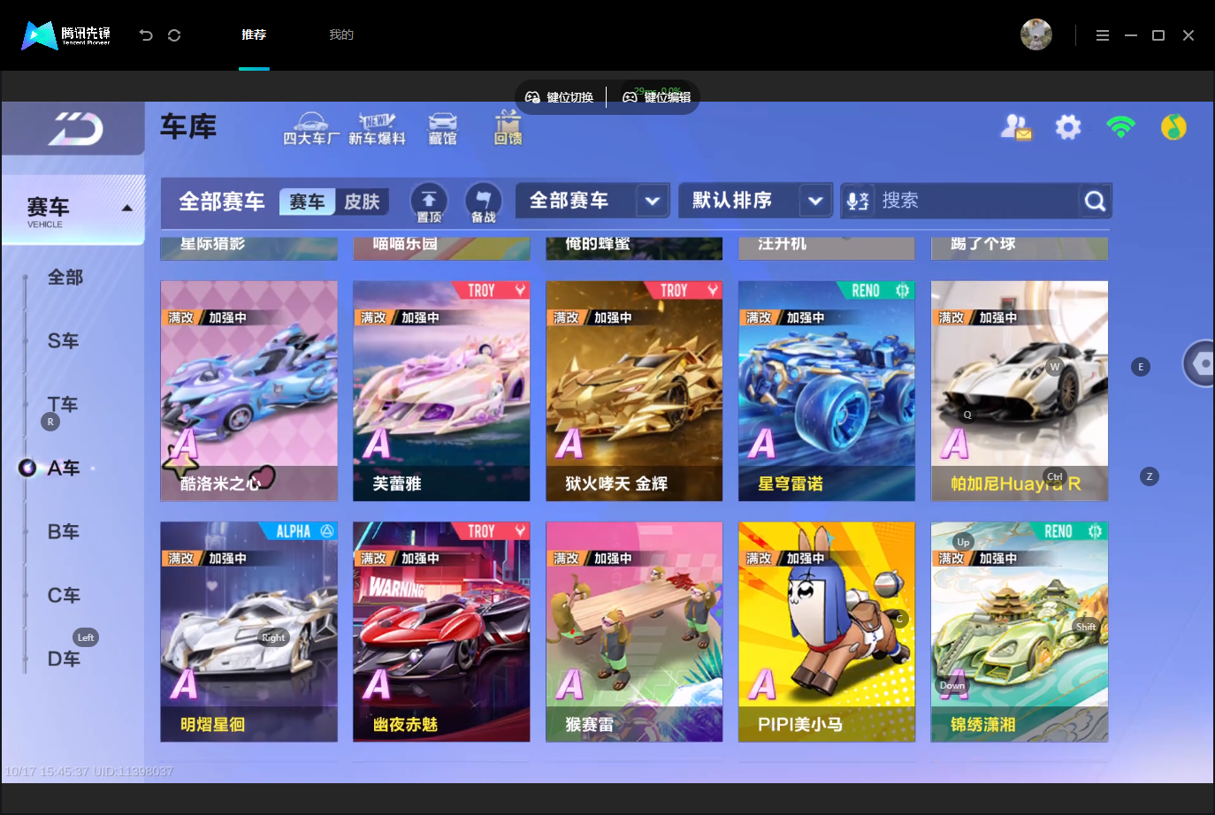Viewport: 1215px width, 815px height.
Task: Click the voice search microphone icon
Action: point(857,202)
